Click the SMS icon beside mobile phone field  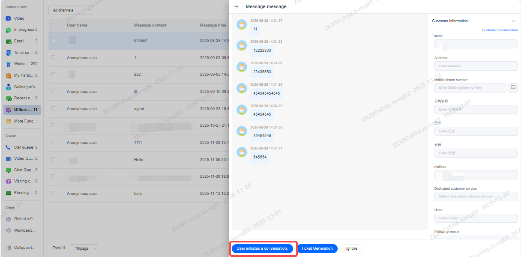513,87
